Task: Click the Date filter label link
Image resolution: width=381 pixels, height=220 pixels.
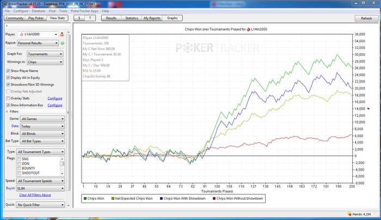Action: tap(15, 126)
